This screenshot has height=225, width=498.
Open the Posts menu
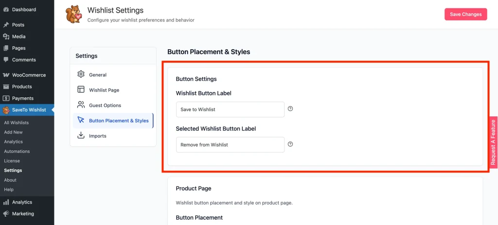27,25
